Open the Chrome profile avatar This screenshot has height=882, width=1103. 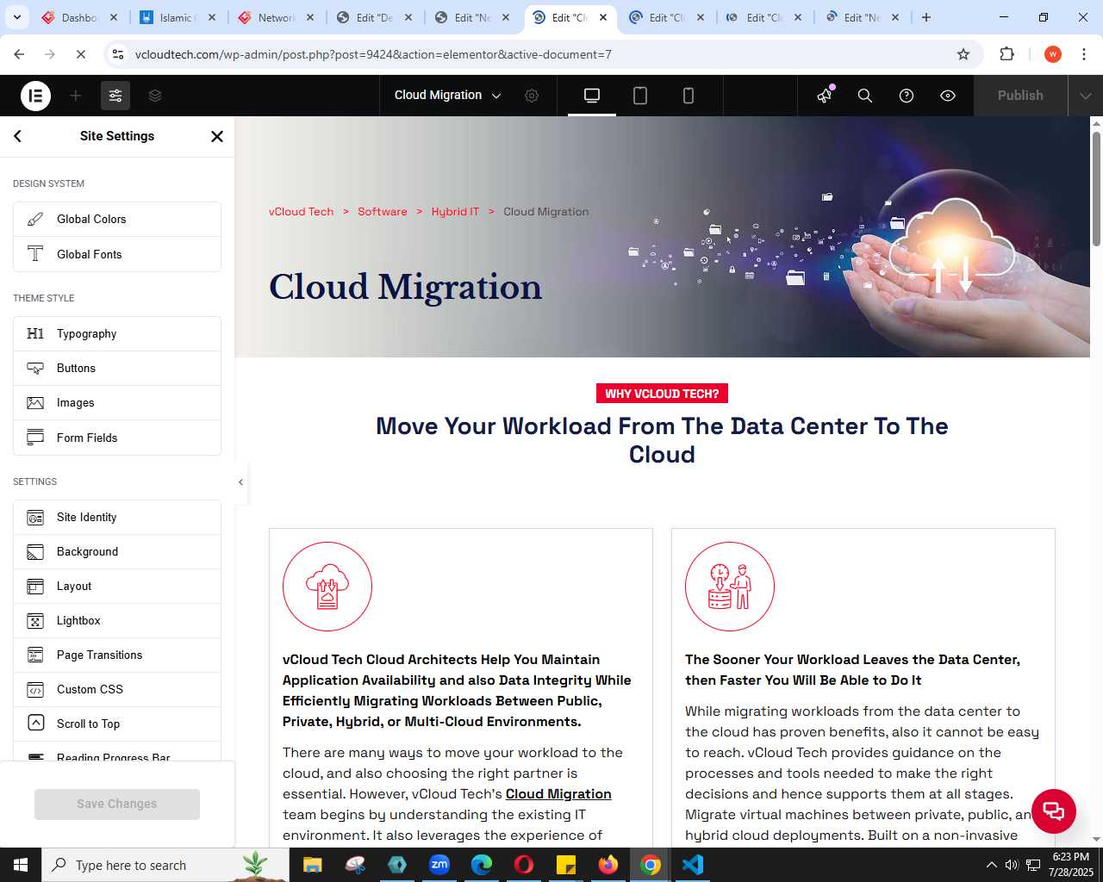click(x=1052, y=54)
